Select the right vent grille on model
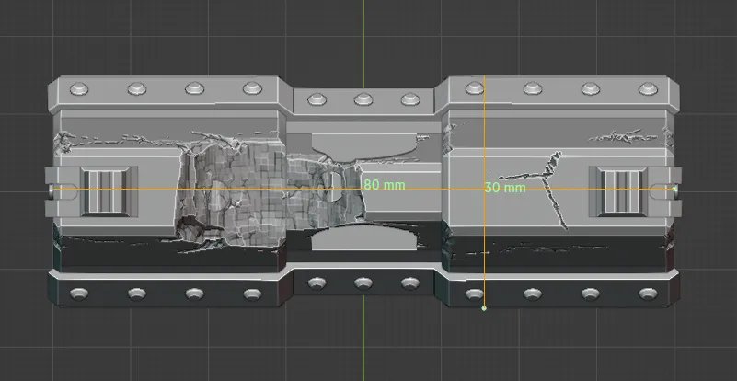This screenshot has width=737, height=381. coord(625,190)
